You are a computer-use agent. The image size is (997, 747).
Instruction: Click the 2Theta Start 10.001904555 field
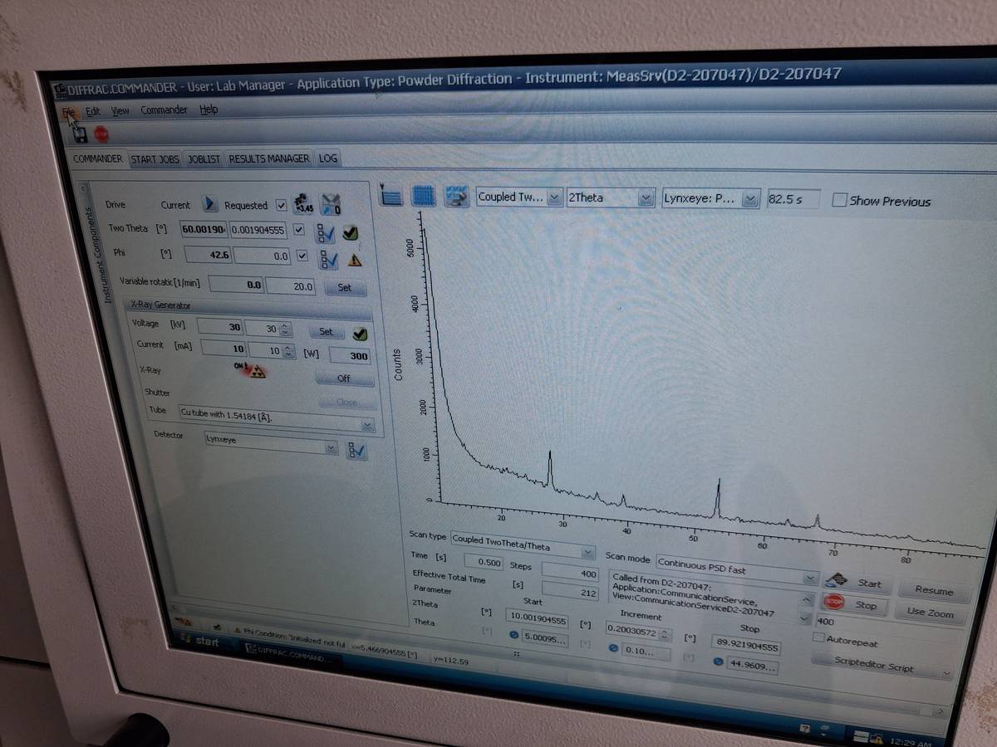(536, 618)
